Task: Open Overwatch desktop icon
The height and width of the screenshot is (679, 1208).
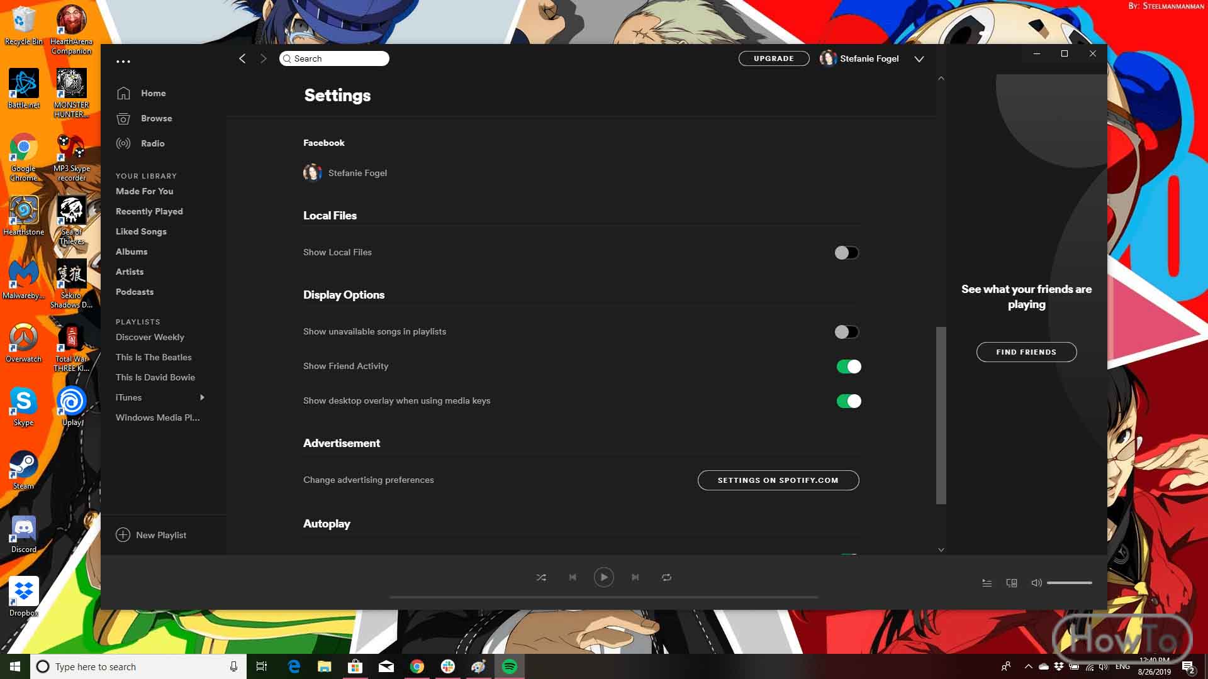Action: click(24, 343)
